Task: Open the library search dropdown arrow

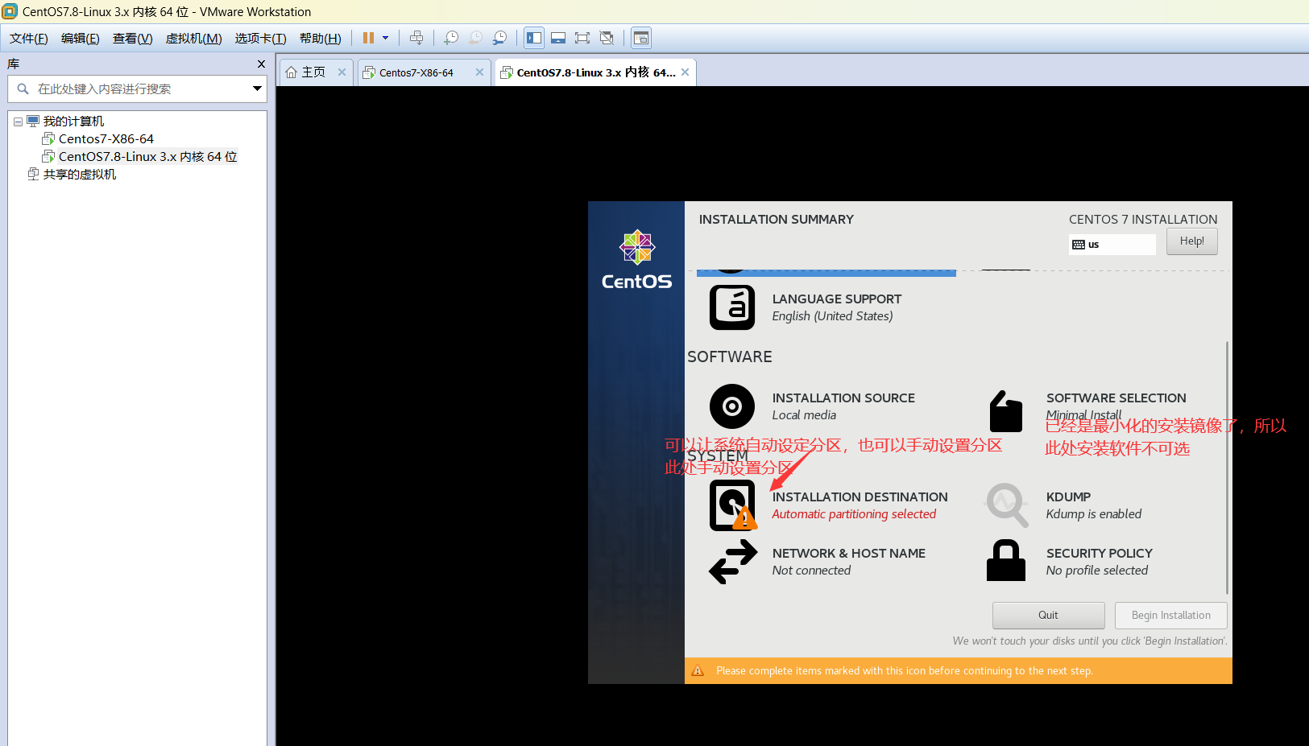Action: [x=258, y=89]
